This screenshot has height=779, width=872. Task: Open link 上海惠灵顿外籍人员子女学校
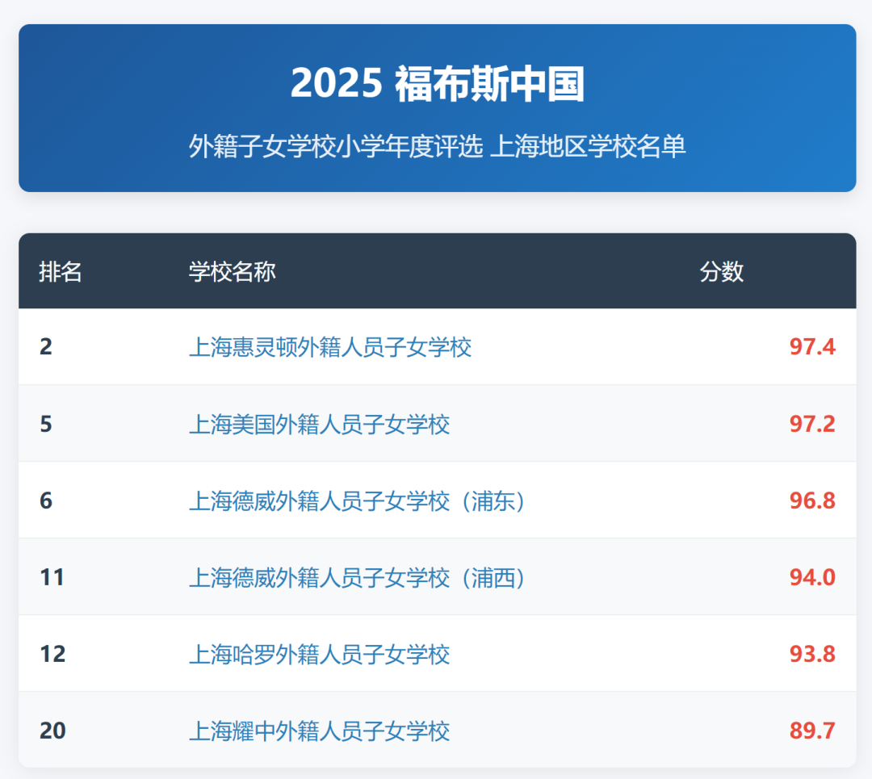tap(329, 347)
